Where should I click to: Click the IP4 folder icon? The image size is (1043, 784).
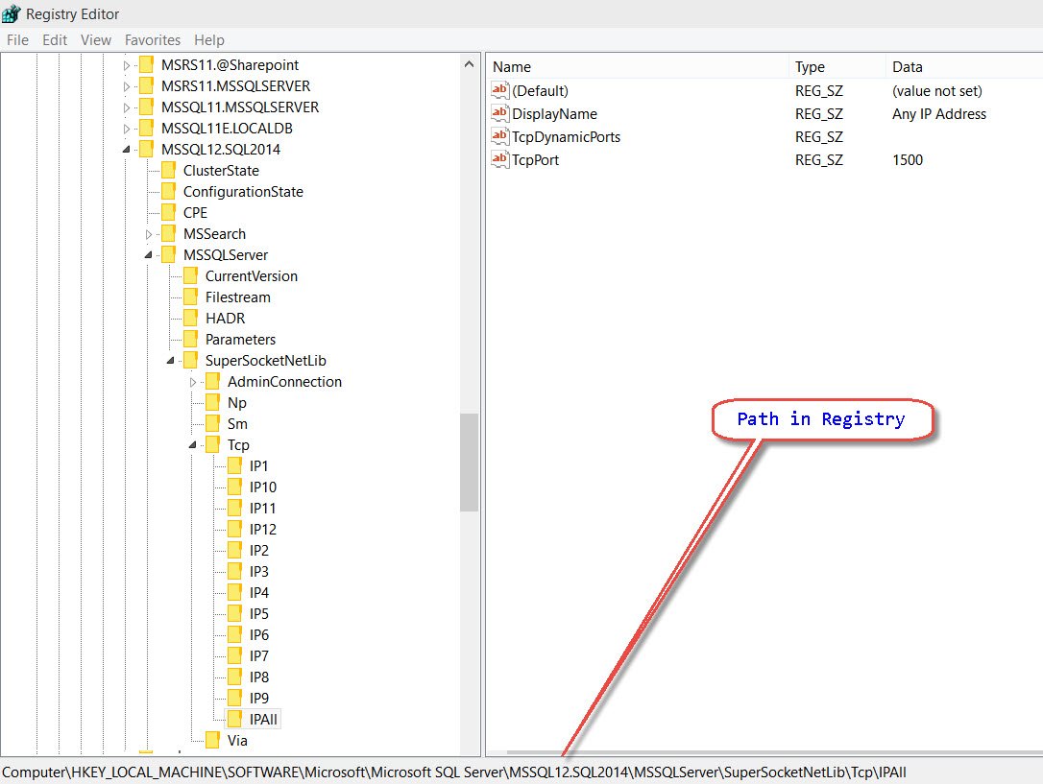click(x=234, y=593)
